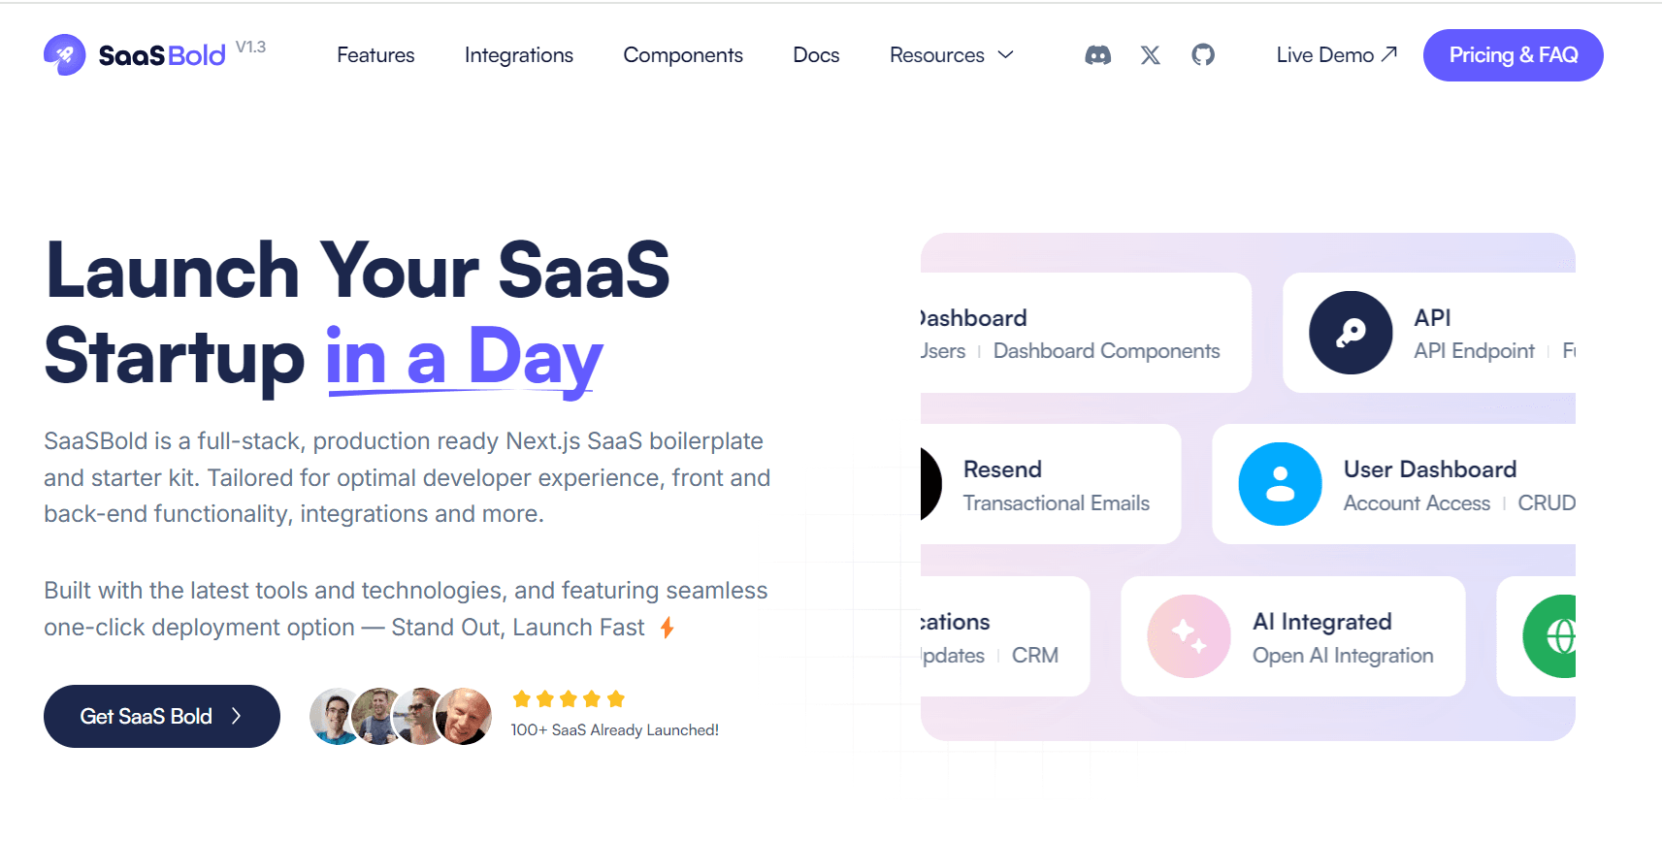The height and width of the screenshot is (841, 1662).
Task: Click the User Dashboard person icon
Action: click(x=1280, y=484)
